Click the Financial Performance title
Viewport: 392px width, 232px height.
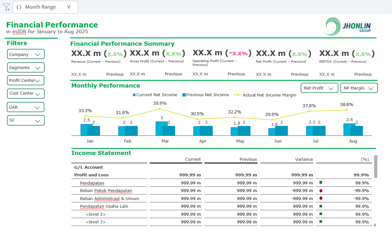[x=52, y=25]
